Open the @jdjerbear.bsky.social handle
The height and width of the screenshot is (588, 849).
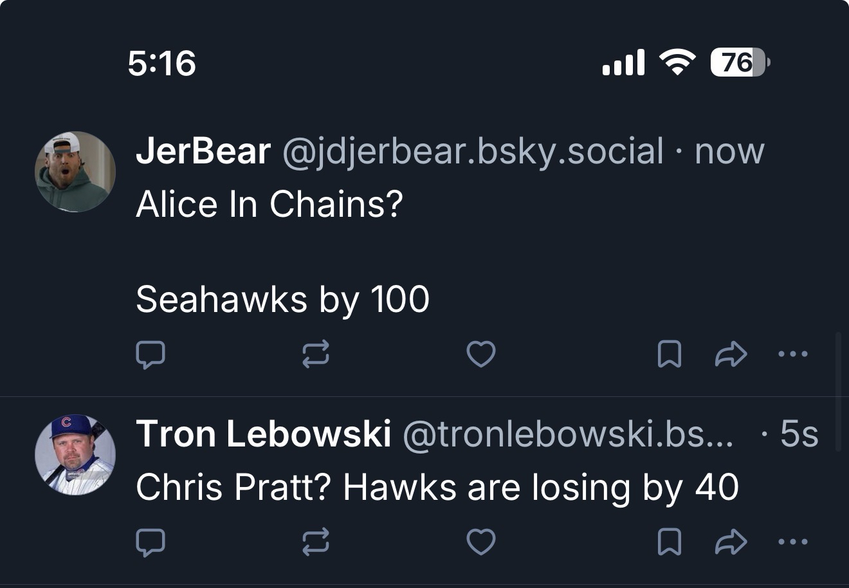click(x=473, y=152)
